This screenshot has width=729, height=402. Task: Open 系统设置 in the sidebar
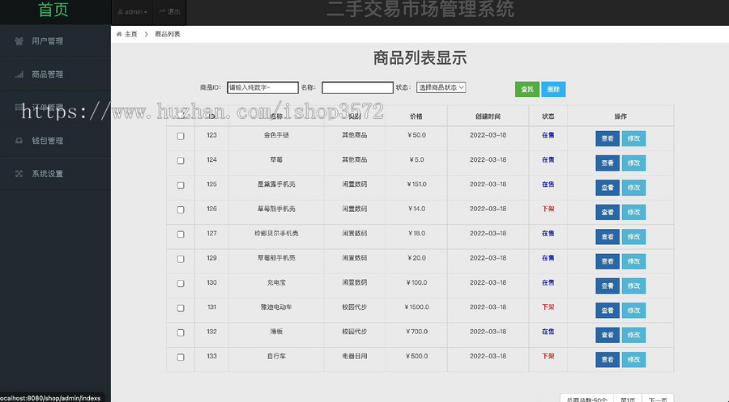pyautogui.click(x=55, y=174)
